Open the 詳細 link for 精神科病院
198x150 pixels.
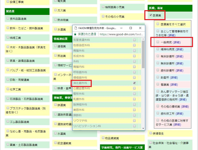coord(179,49)
